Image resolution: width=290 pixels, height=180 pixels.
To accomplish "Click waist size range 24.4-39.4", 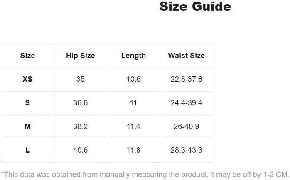I will 186,102.
